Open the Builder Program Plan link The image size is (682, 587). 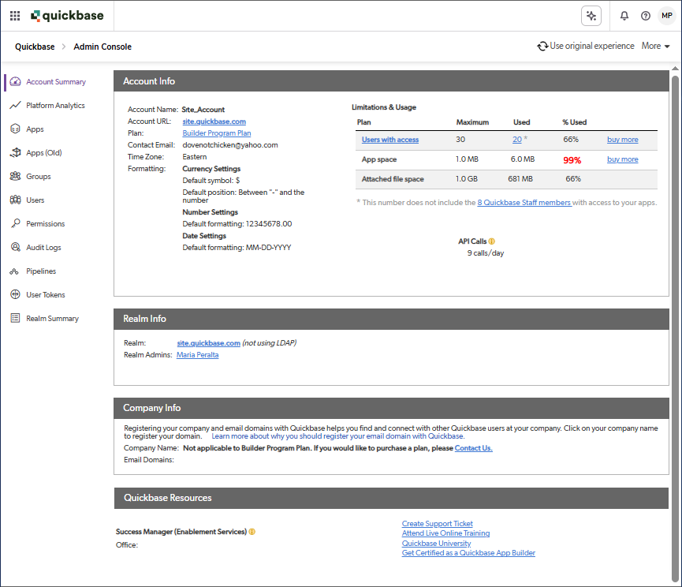(x=216, y=133)
